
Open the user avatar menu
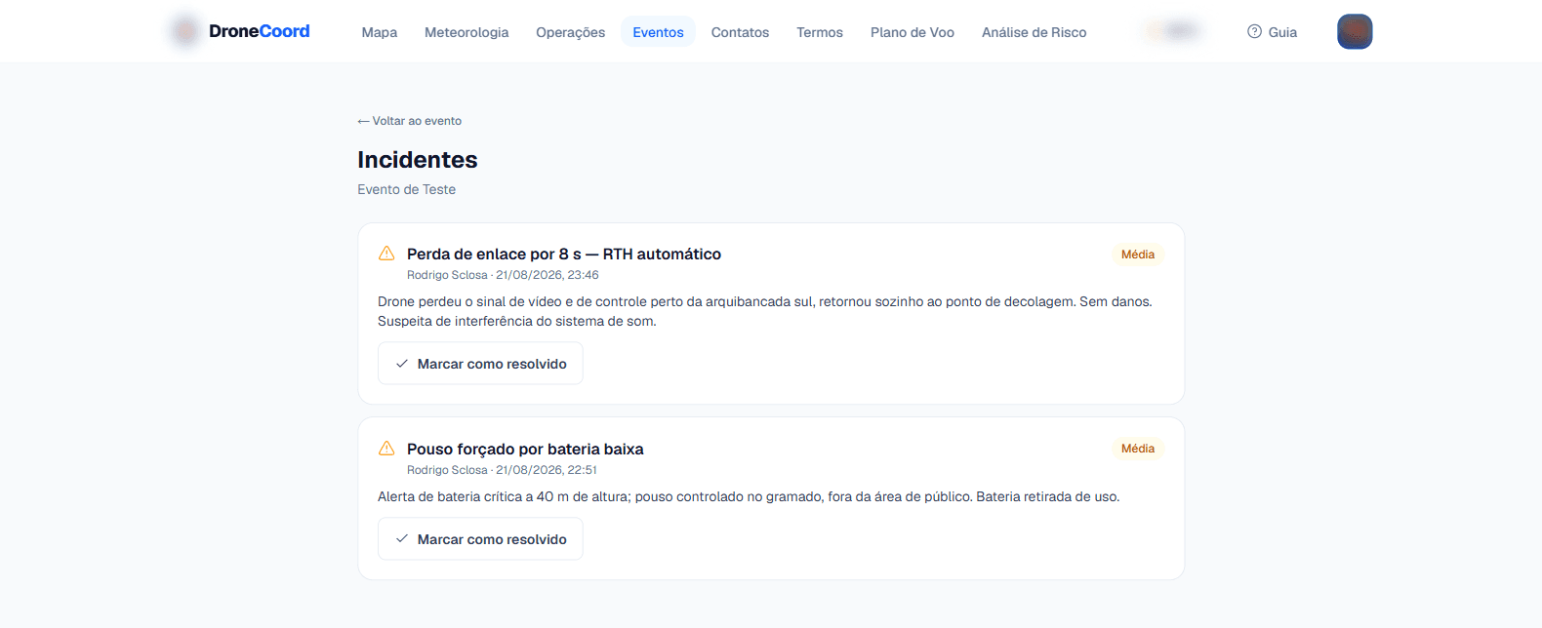pos(1355,31)
